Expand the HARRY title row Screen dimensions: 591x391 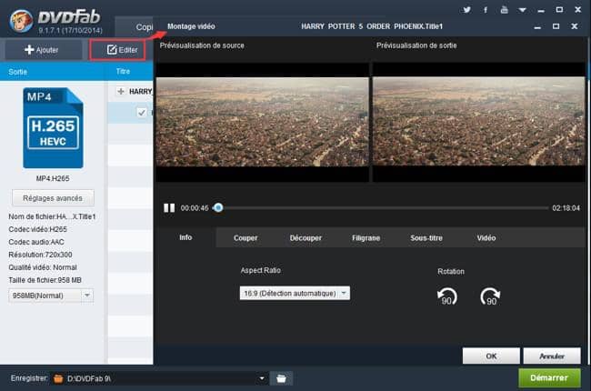point(121,91)
